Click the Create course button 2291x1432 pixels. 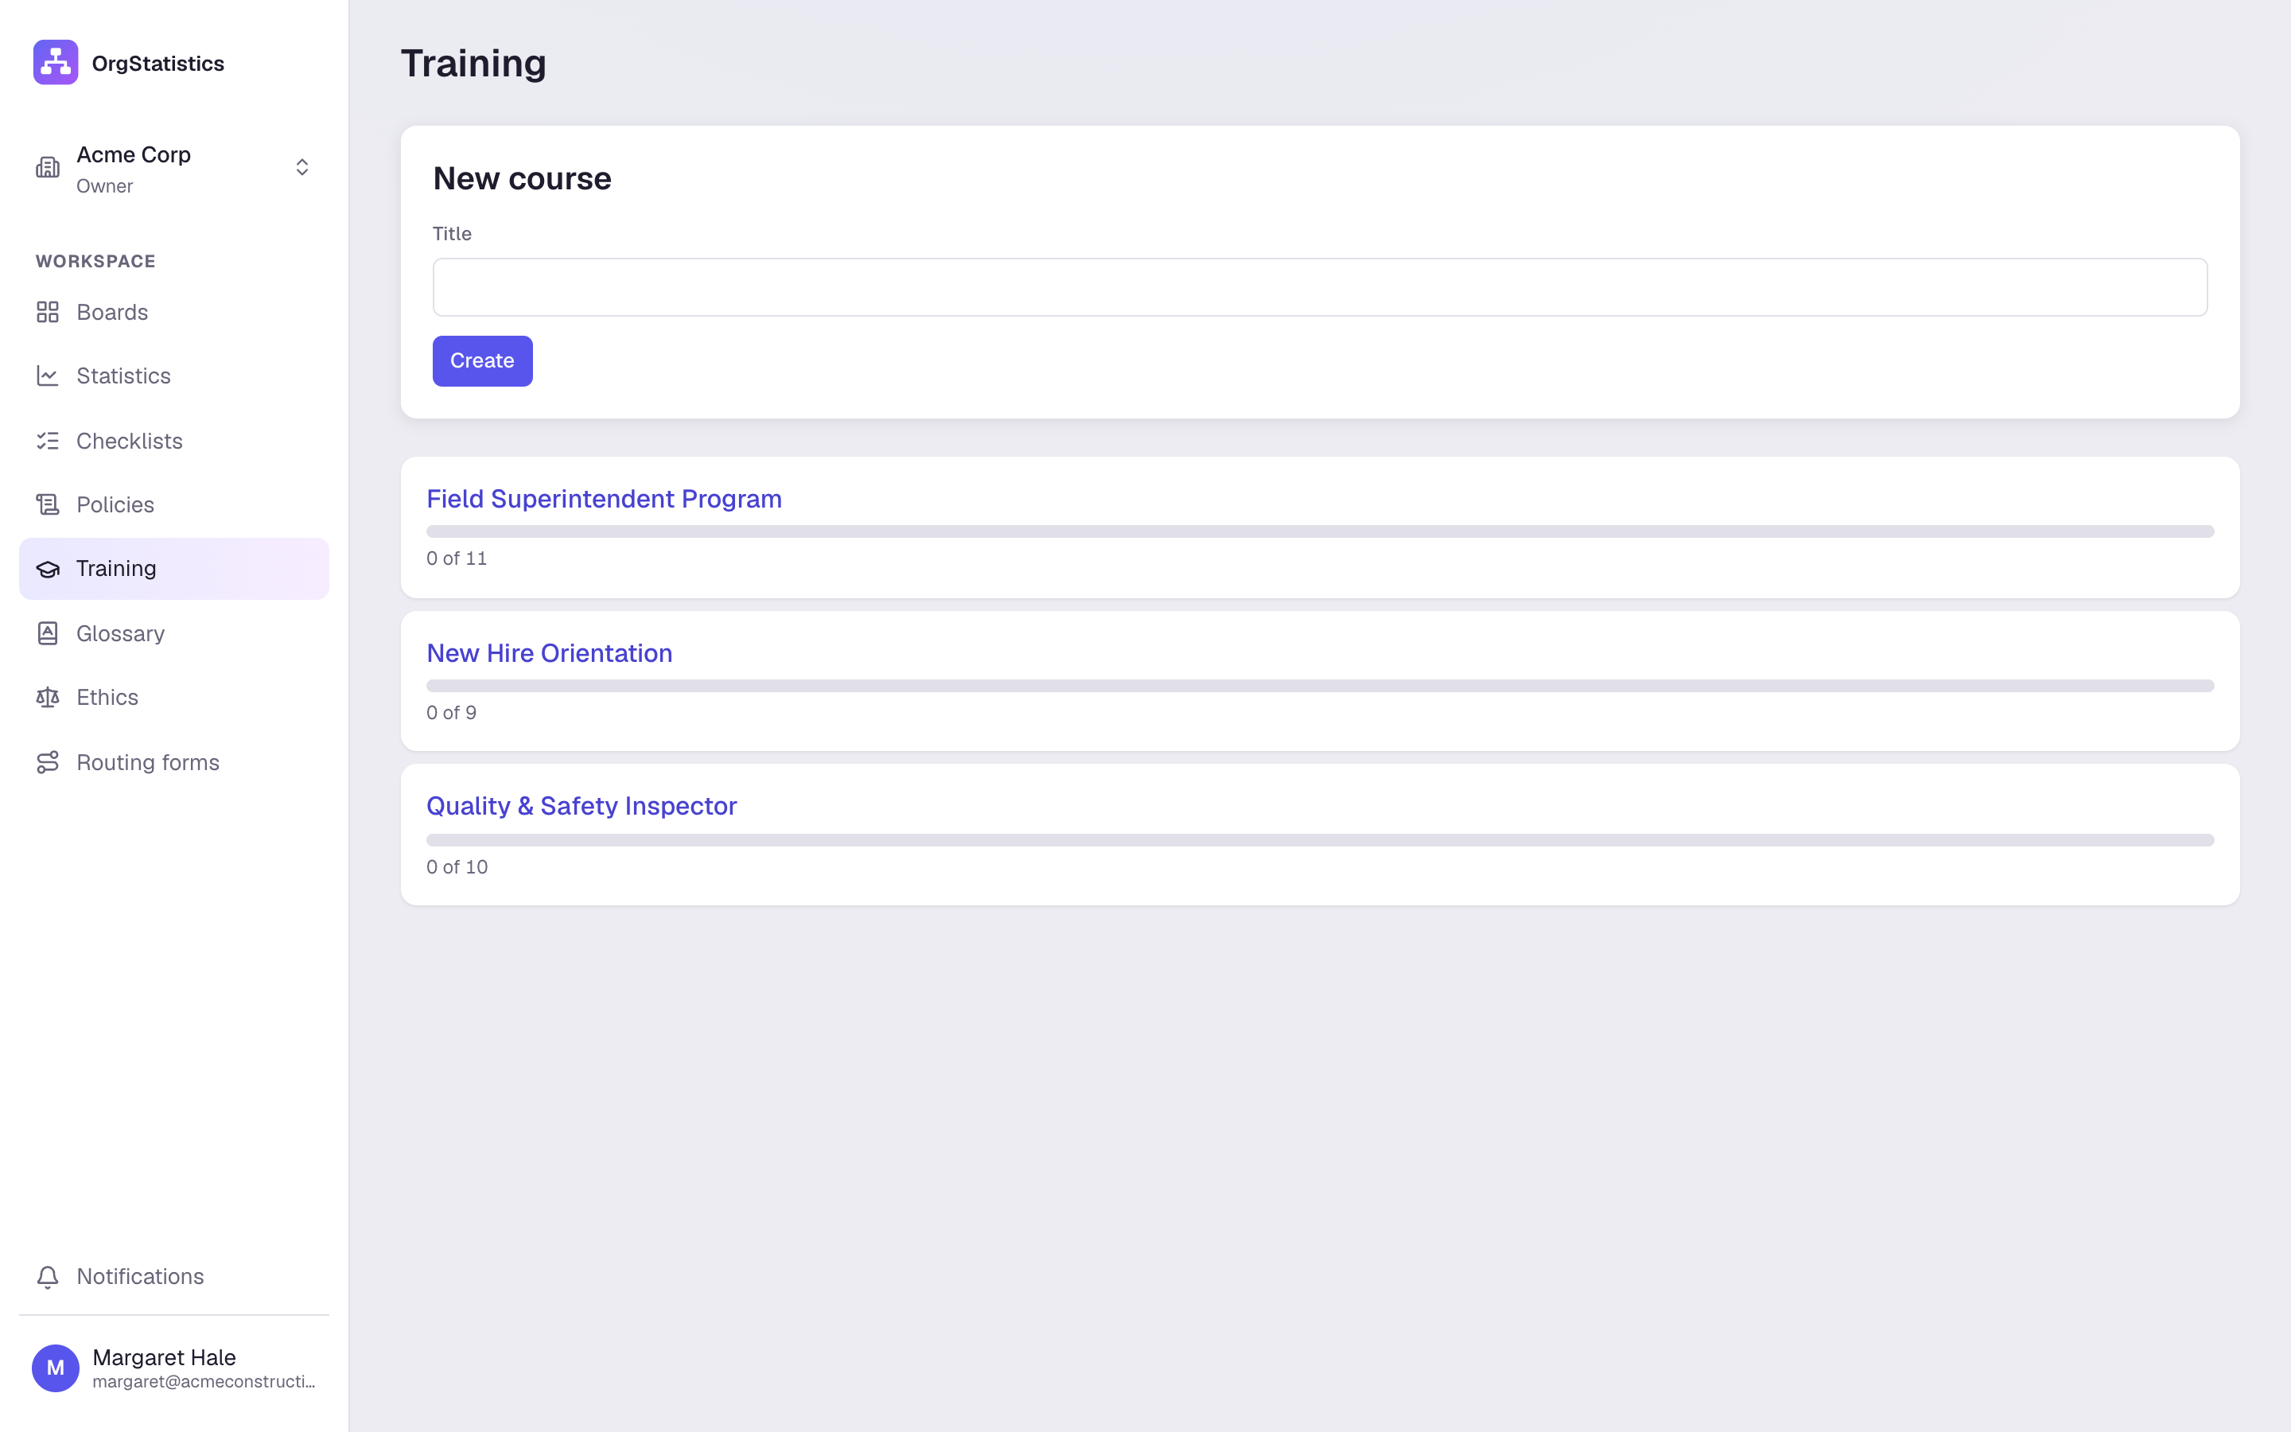(x=482, y=361)
